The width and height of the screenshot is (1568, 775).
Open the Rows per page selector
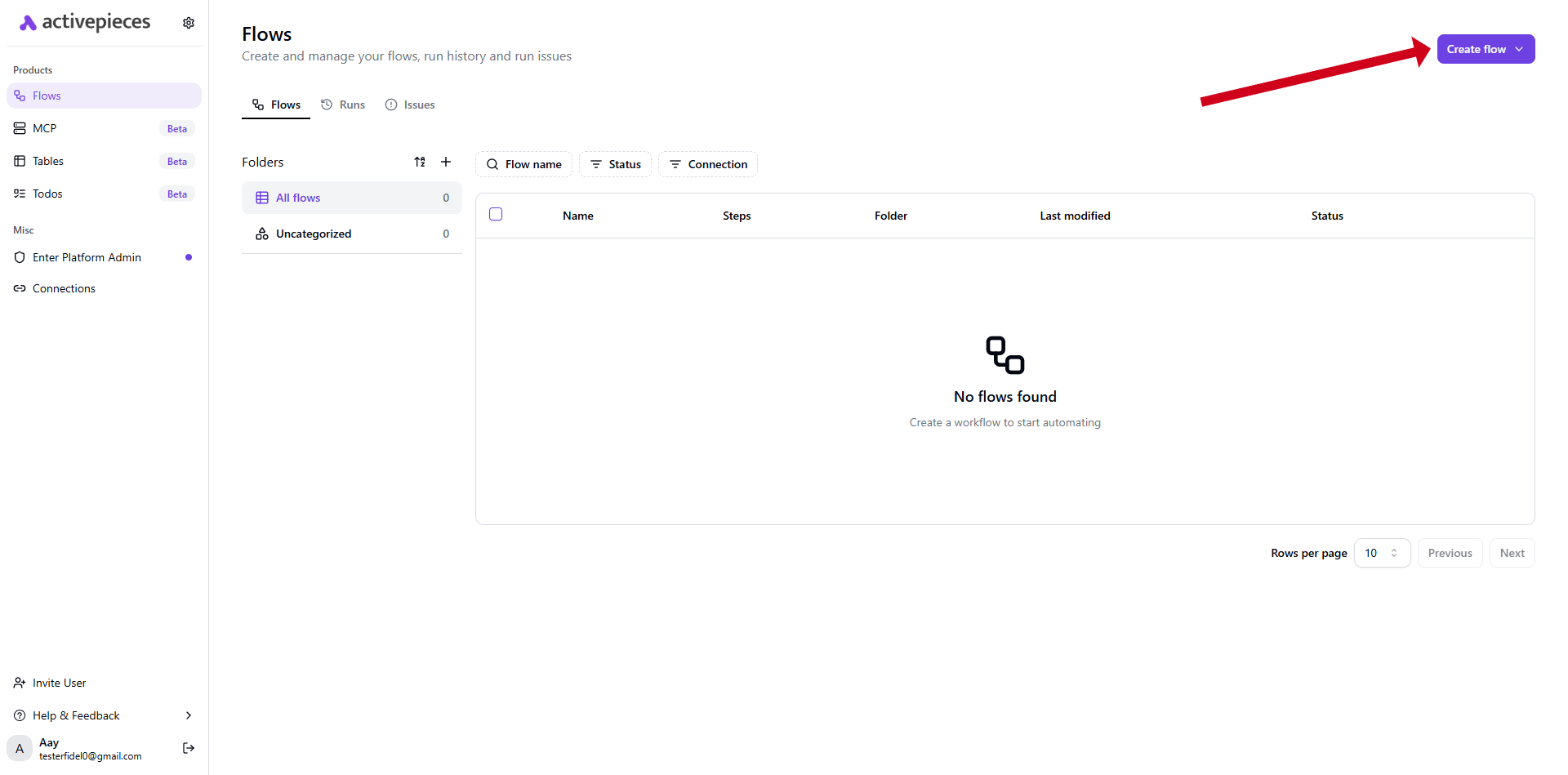pos(1382,553)
